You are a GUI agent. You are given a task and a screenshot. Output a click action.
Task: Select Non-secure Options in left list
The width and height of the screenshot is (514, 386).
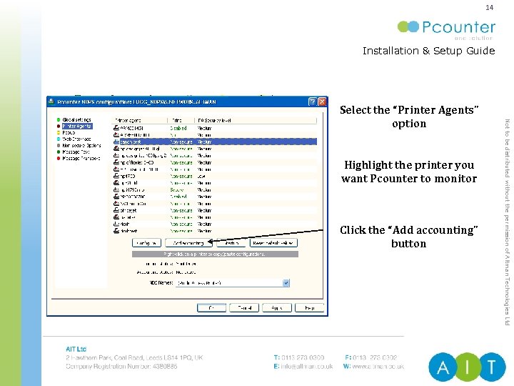(x=81, y=145)
